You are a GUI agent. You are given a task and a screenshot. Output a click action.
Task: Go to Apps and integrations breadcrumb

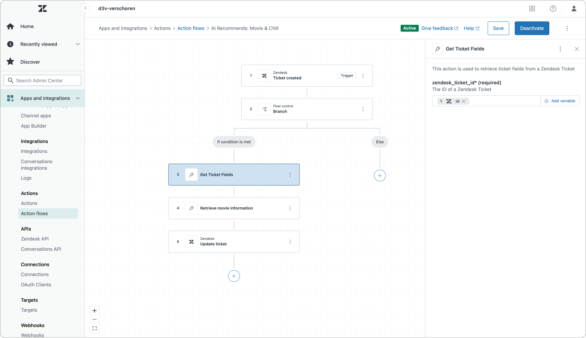pos(123,28)
